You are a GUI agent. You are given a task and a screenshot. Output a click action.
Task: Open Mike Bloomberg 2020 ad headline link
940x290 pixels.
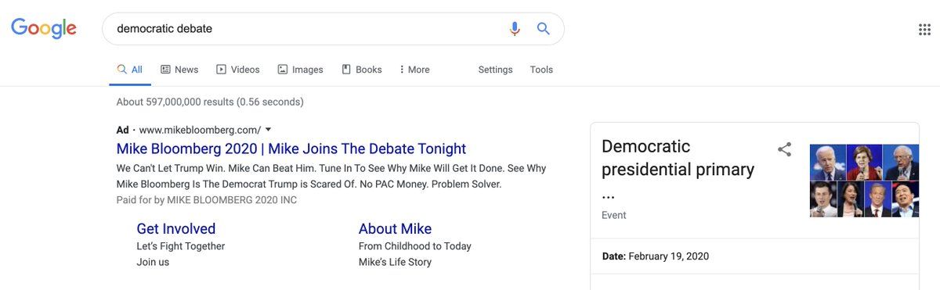(291, 149)
